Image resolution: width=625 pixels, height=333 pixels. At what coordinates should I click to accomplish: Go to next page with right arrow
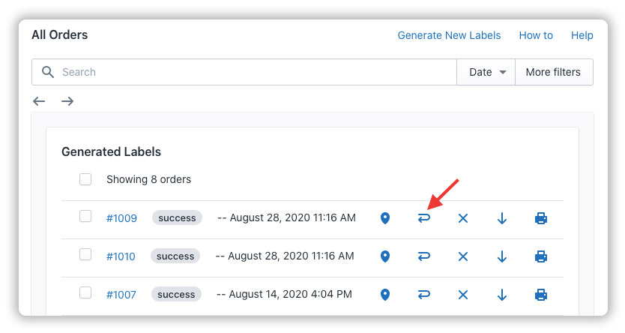click(x=67, y=101)
